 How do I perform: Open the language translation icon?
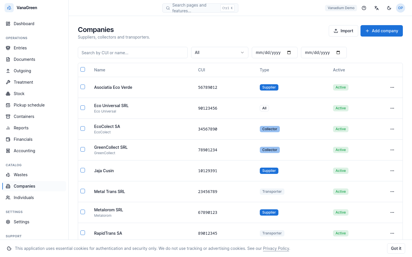pos(377,8)
